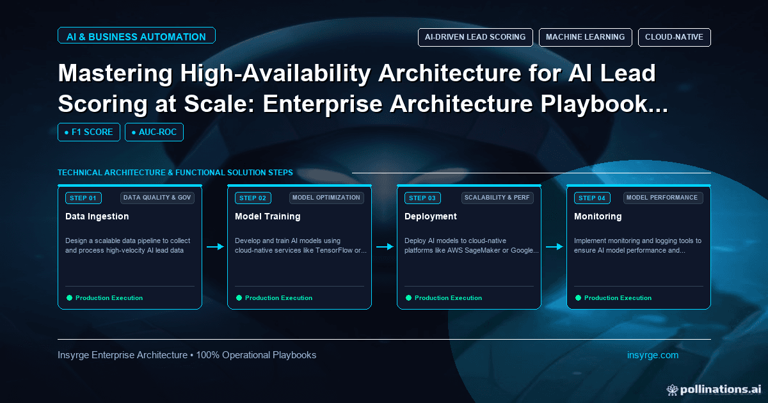Image resolution: width=768 pixels, height=403 pixels.
Task: Click the Model Optimization label
Action: click(327, 198)
